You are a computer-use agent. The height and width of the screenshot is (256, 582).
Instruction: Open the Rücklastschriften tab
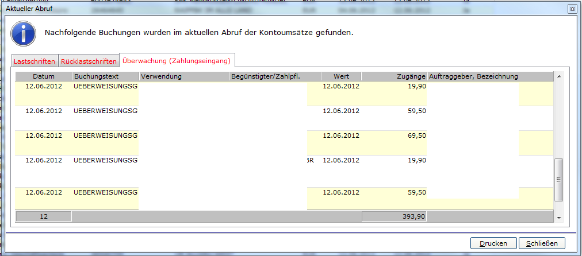pos(89,61)
